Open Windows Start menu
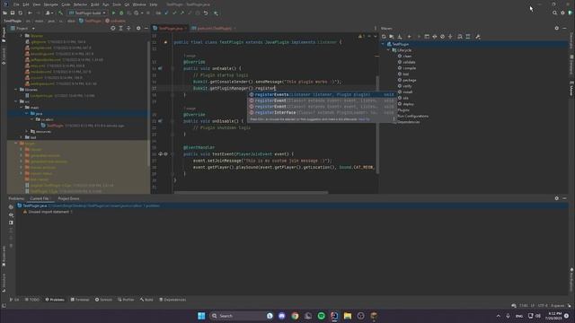 pyautogui.click(x=201, y=316)
